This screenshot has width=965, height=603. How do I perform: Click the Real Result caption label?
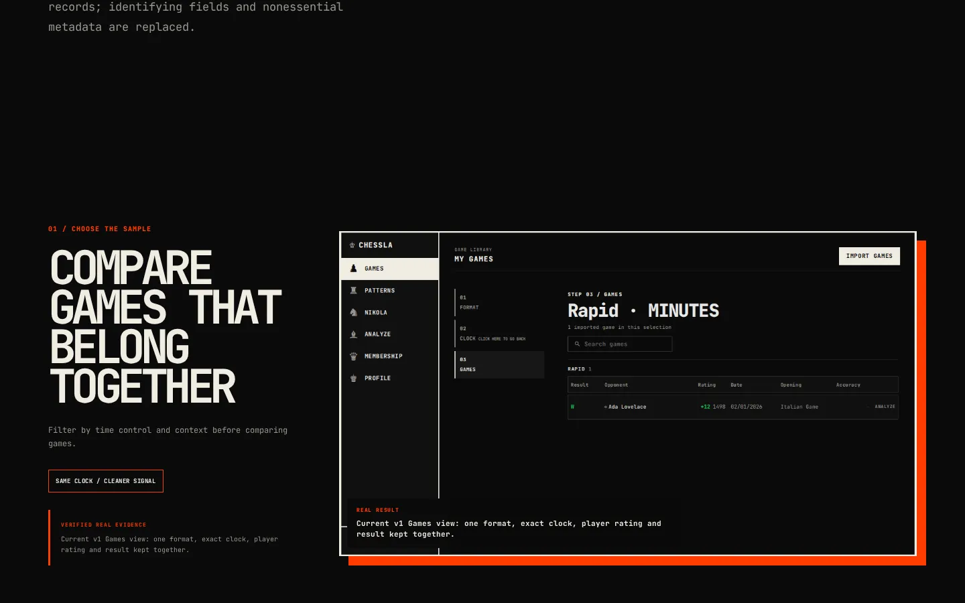(x=377, y=511)
